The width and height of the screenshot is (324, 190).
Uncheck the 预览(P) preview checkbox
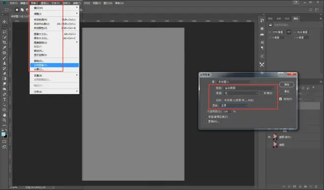(x=281, y=99)
